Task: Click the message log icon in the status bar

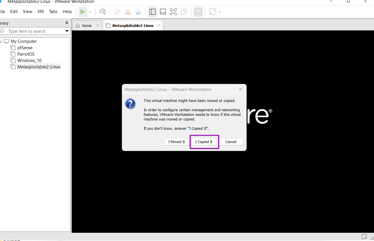Action: 364,236
